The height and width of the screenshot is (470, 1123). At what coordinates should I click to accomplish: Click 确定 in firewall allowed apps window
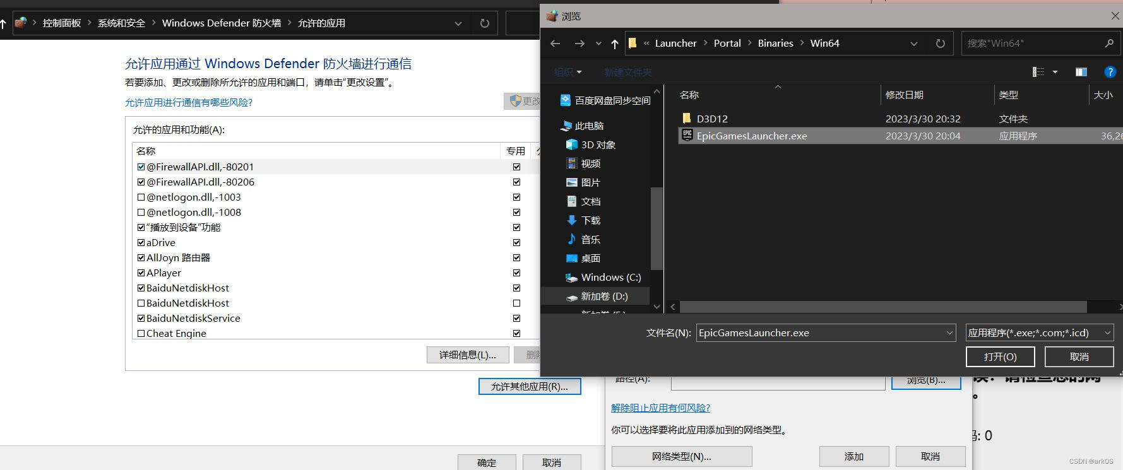[487, 462]
